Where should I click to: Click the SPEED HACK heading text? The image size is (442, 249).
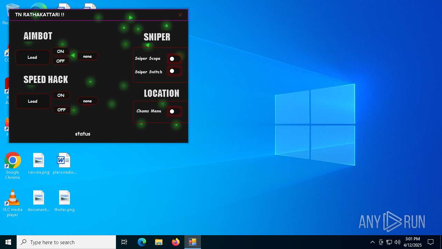[x=46, y=80]
